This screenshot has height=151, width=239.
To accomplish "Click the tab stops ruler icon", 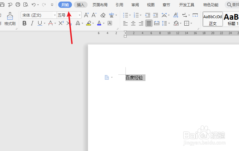I will [x=195, y=15].
